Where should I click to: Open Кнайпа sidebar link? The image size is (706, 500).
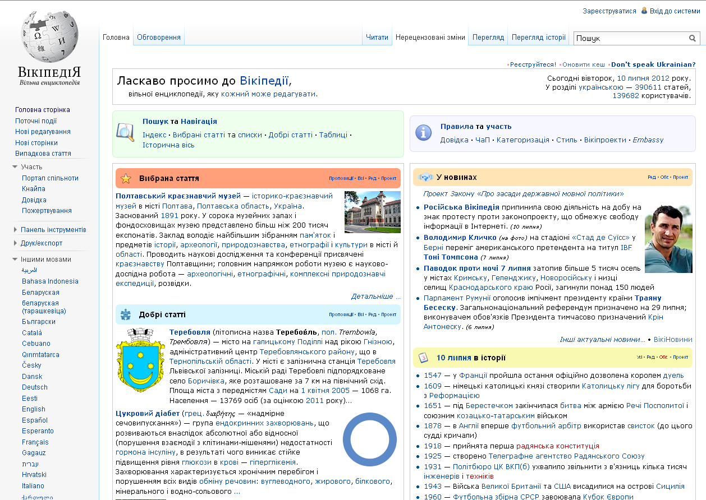34,189
